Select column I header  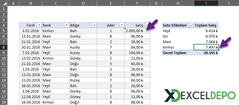point(206,3)
